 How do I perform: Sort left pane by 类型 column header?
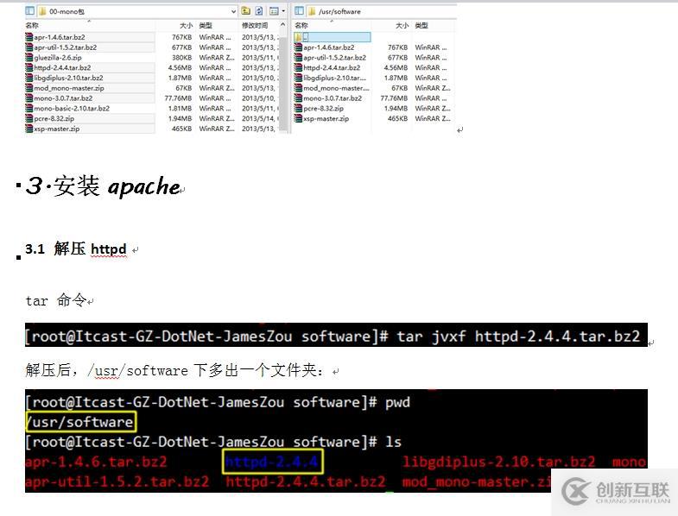[x=206, y=26]
